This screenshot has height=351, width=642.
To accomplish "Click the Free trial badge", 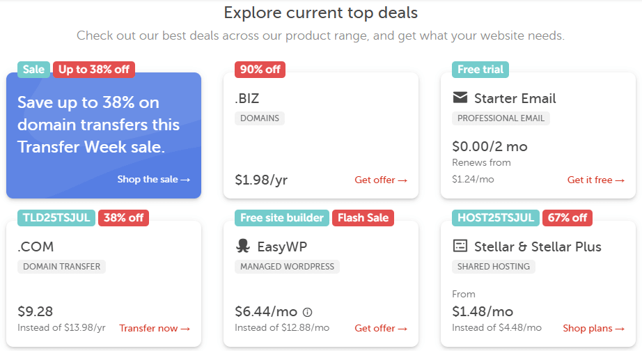I will point(480,69).
